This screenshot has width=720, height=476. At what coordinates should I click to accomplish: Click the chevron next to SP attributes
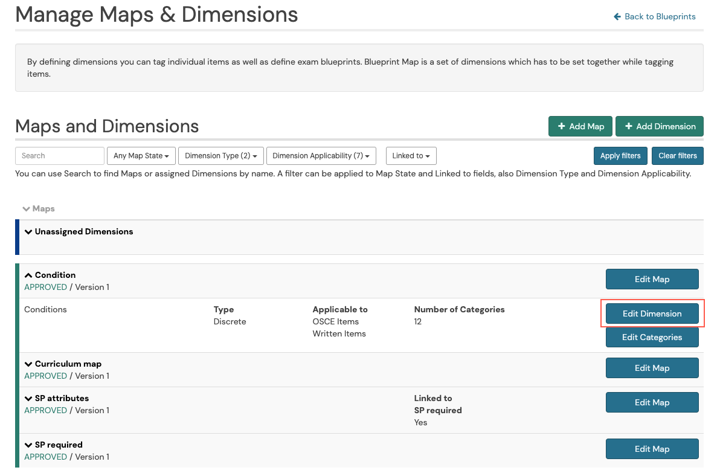28,398
